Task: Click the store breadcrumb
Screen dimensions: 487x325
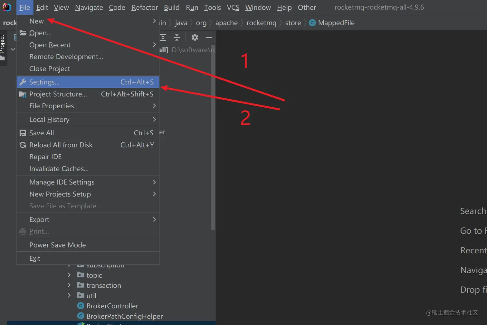Action: [293, 23]
